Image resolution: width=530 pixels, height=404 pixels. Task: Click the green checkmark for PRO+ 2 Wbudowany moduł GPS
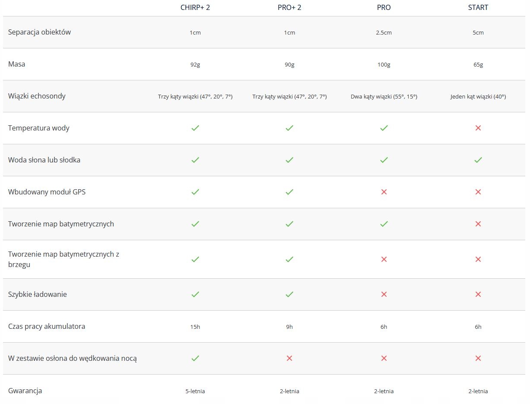[289, 192]
